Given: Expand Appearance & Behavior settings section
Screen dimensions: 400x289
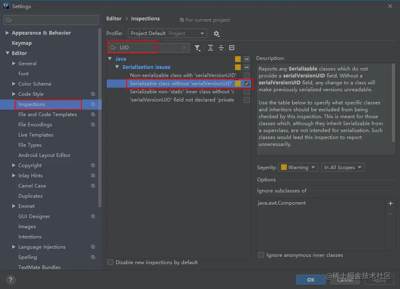Looking at the screenshot, I should coord(7,33).
